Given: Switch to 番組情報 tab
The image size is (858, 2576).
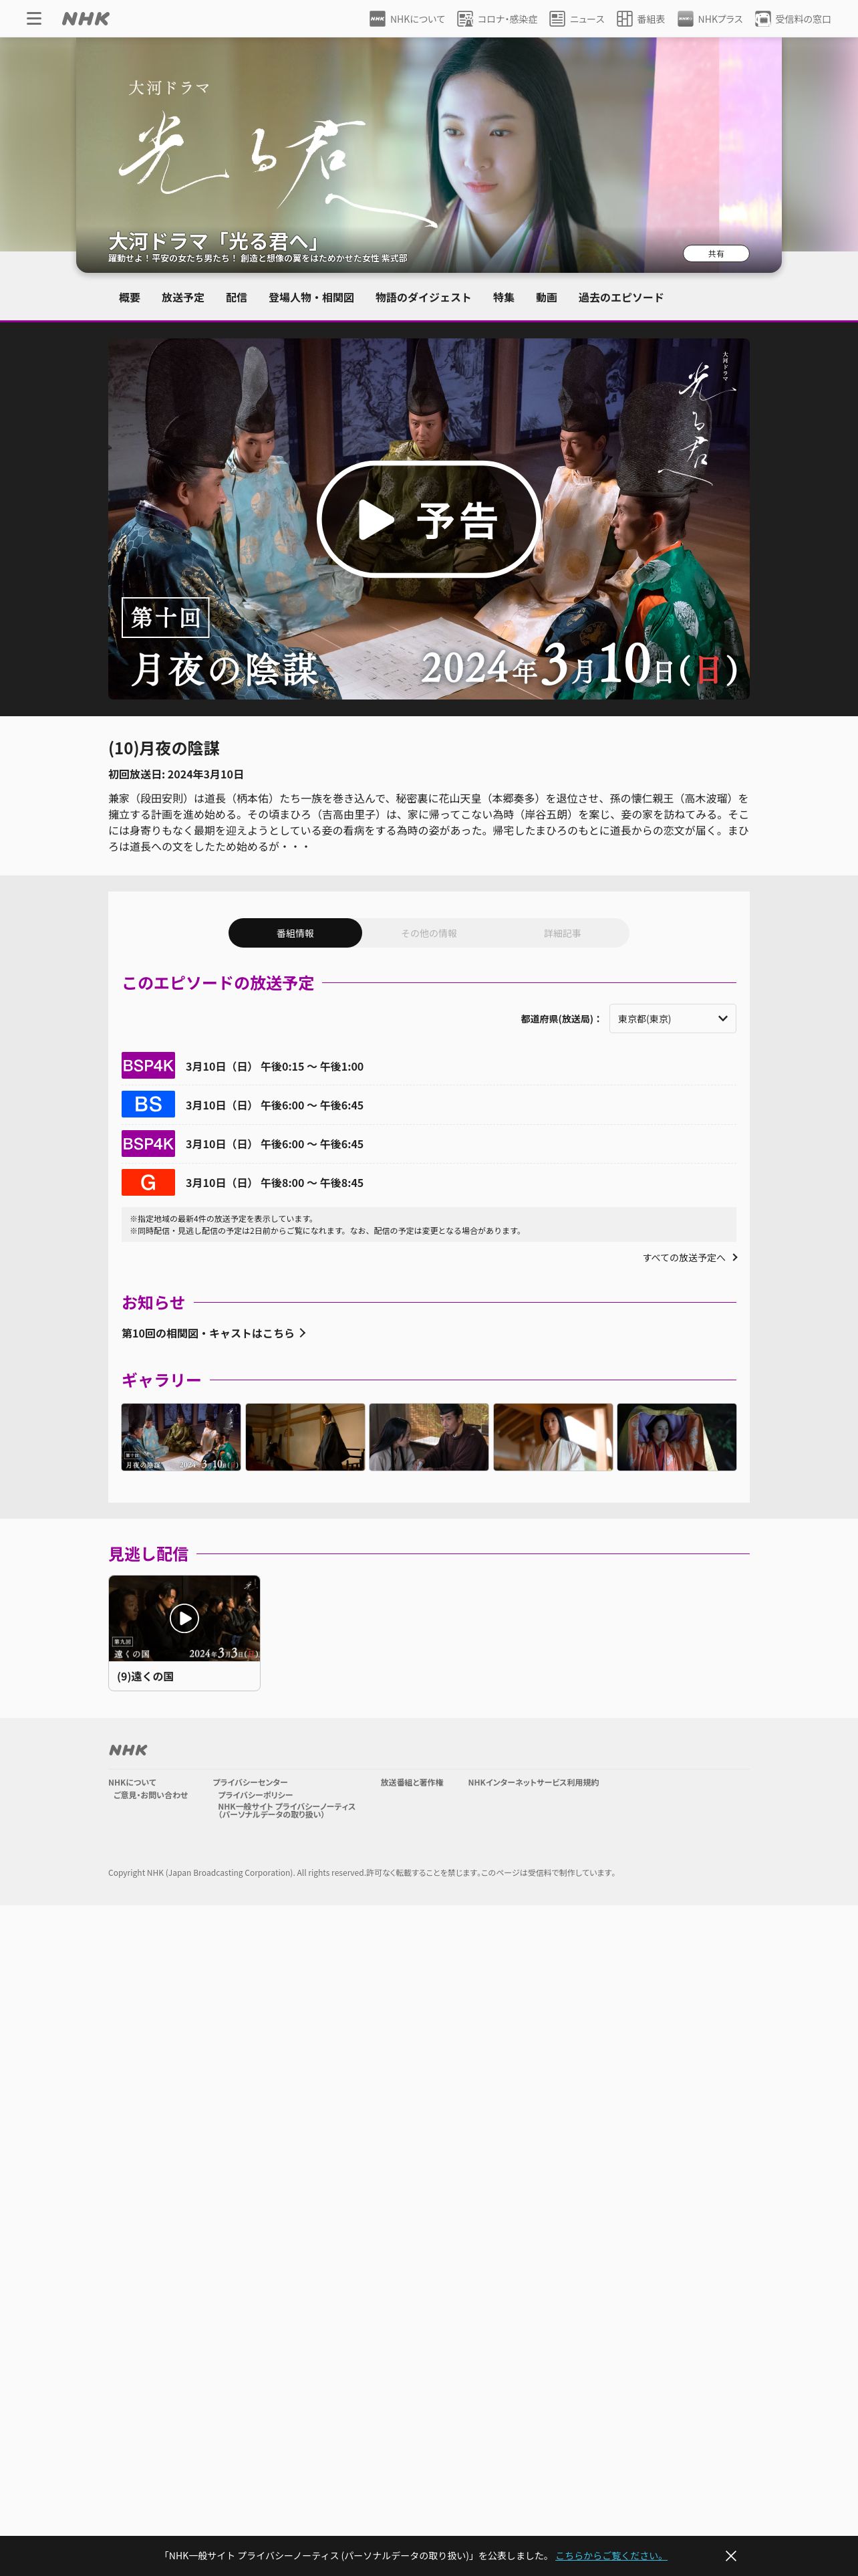Looking at the screenshot, I should (295, 933).
